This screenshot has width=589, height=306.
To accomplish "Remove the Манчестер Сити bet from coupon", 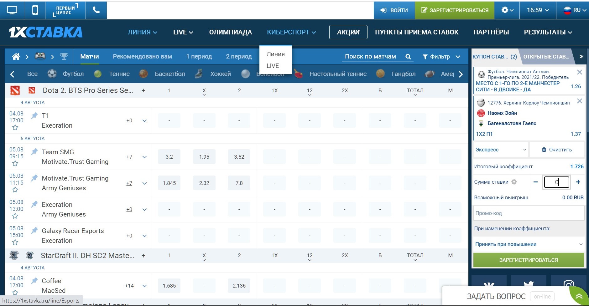I will [x=580, y=72].
